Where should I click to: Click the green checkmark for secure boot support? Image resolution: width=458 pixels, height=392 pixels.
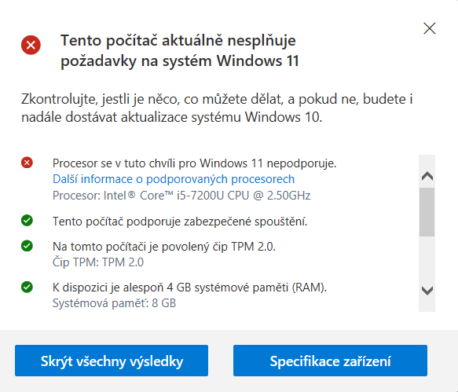click(x=27, y=220)
